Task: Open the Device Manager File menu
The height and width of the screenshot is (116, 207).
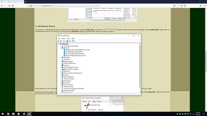Action: click(x=59, y=38)
